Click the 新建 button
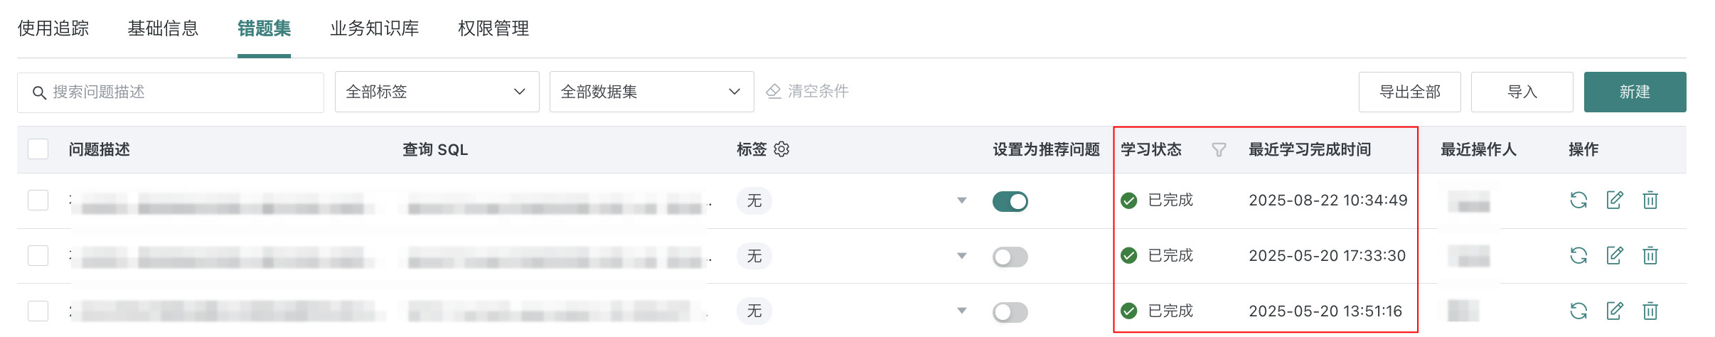 1635,92
